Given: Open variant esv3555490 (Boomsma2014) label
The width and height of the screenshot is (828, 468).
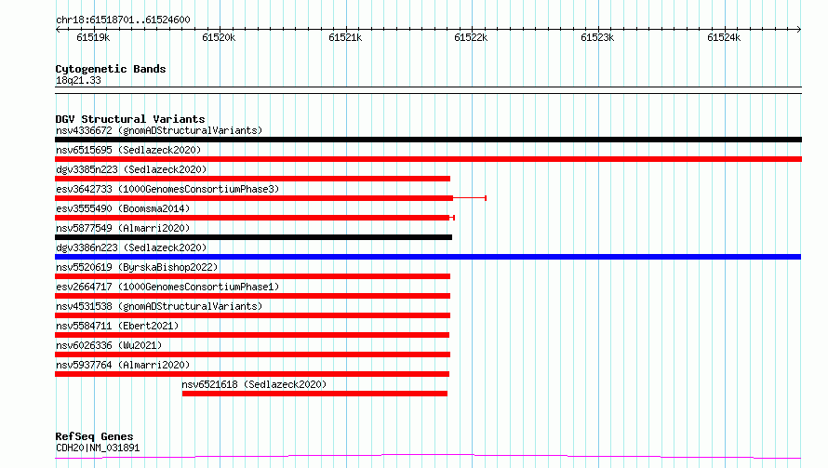Looking at the screenshot, I should tap(123, 208).
